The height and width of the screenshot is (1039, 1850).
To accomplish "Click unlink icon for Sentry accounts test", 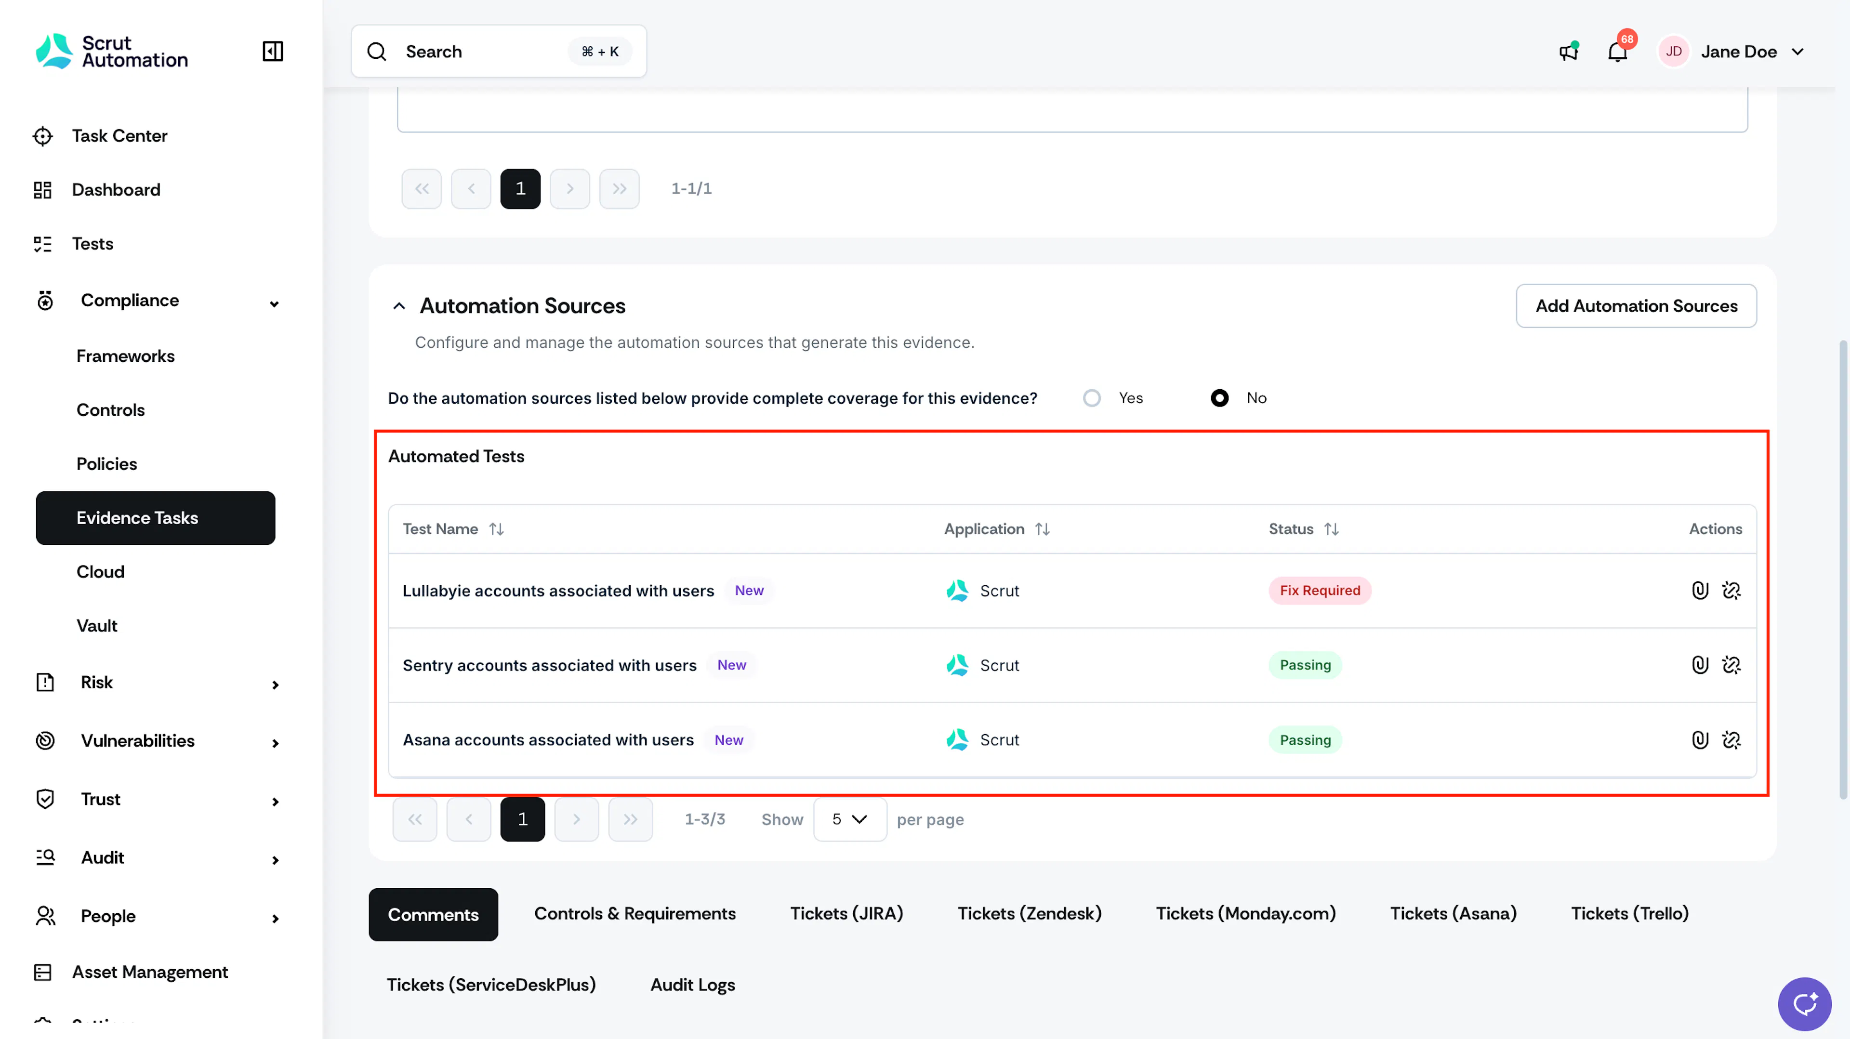I will click(1731, 665).
